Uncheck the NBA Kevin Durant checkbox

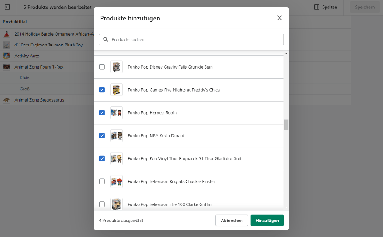102,135
